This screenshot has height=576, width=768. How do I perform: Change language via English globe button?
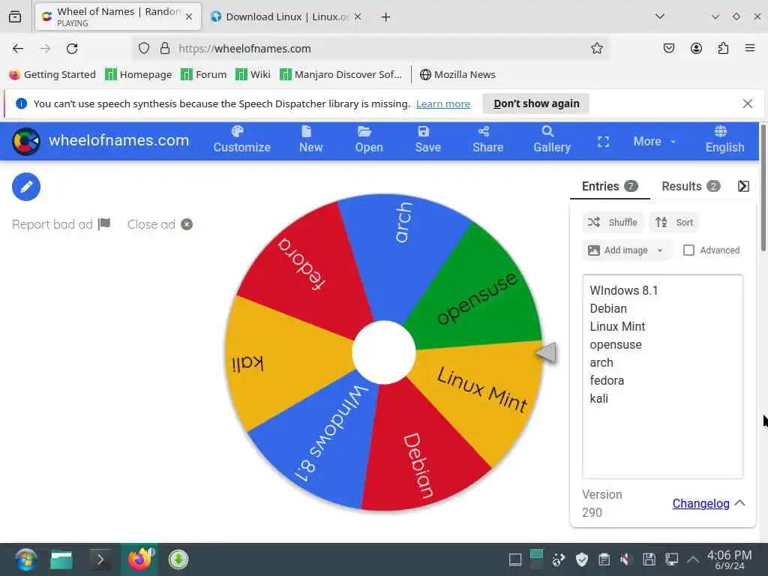[724, 140]
